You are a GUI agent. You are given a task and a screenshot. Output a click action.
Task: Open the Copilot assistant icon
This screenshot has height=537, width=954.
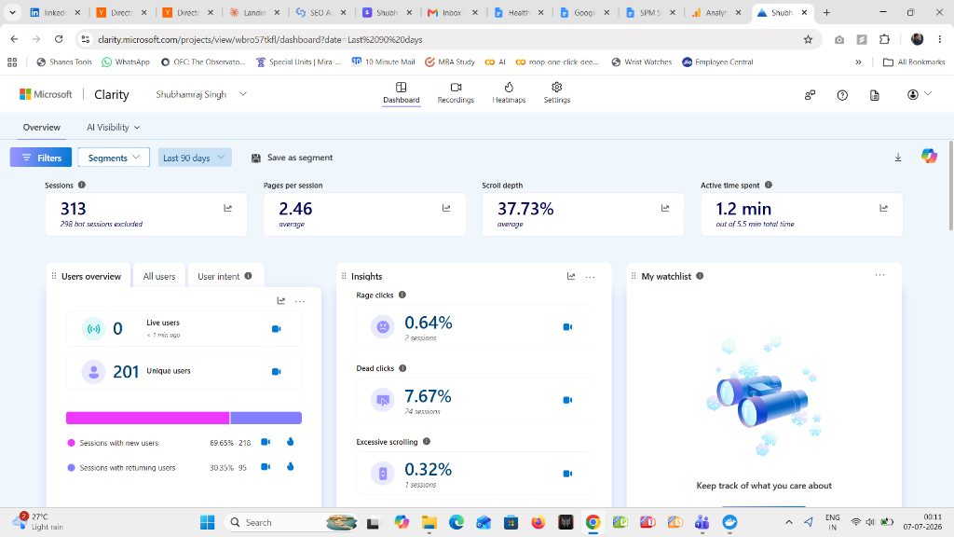[929, 156]
